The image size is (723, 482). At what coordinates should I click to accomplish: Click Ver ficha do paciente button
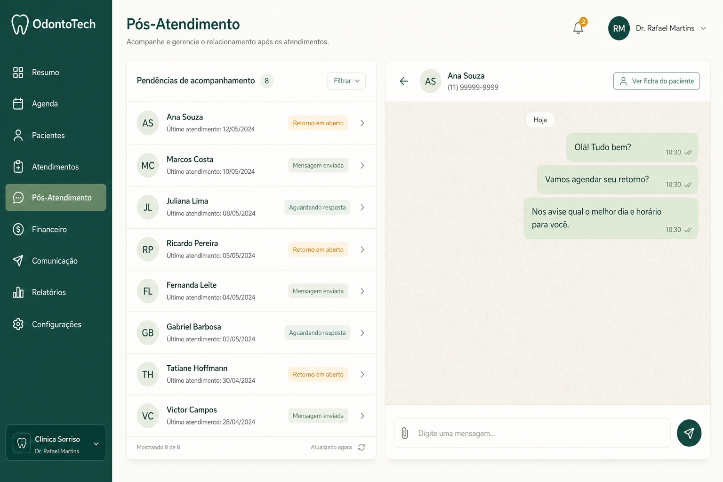click(656, 81)
